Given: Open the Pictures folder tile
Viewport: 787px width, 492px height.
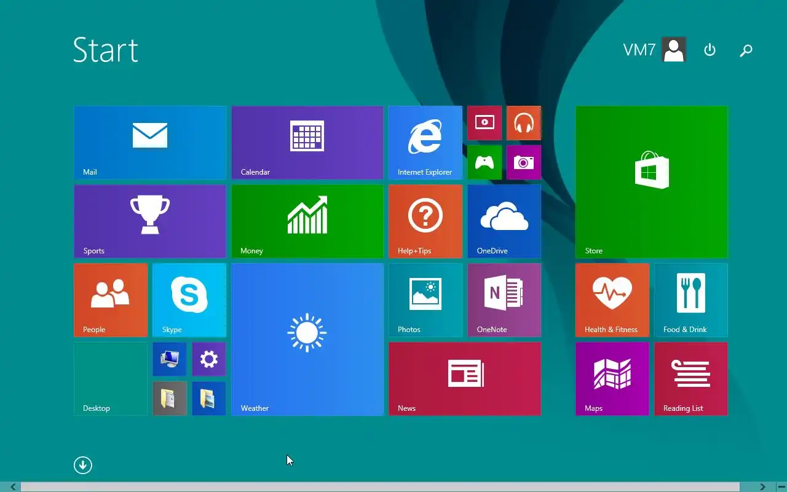Looking at the screenshot, I should click(x=209, y=399).
